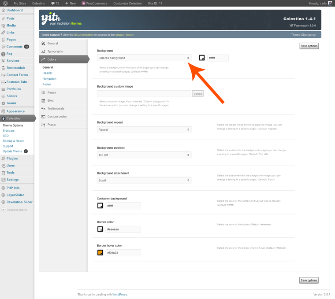
Task: Open comments bubble icon showing 12
Action: click(53, 4)
